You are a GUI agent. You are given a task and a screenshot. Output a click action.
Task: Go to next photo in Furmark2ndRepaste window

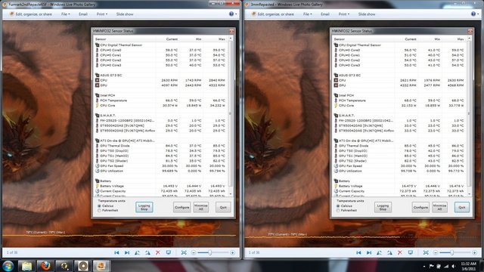pyautogui.click(x=127, y=252)
